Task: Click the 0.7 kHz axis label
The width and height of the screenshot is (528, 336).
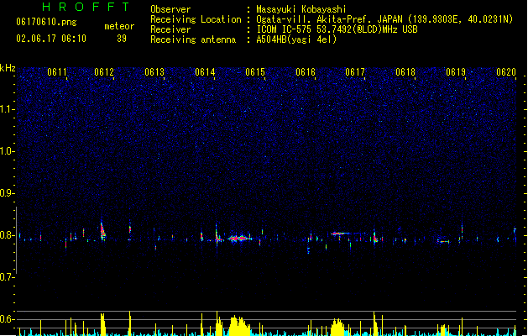Action: (x=7, y=277)
